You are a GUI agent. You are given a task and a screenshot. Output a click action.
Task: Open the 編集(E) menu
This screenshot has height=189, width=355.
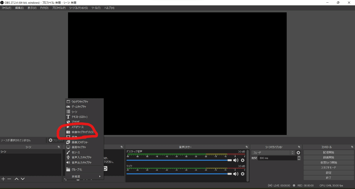click(19, 8)
